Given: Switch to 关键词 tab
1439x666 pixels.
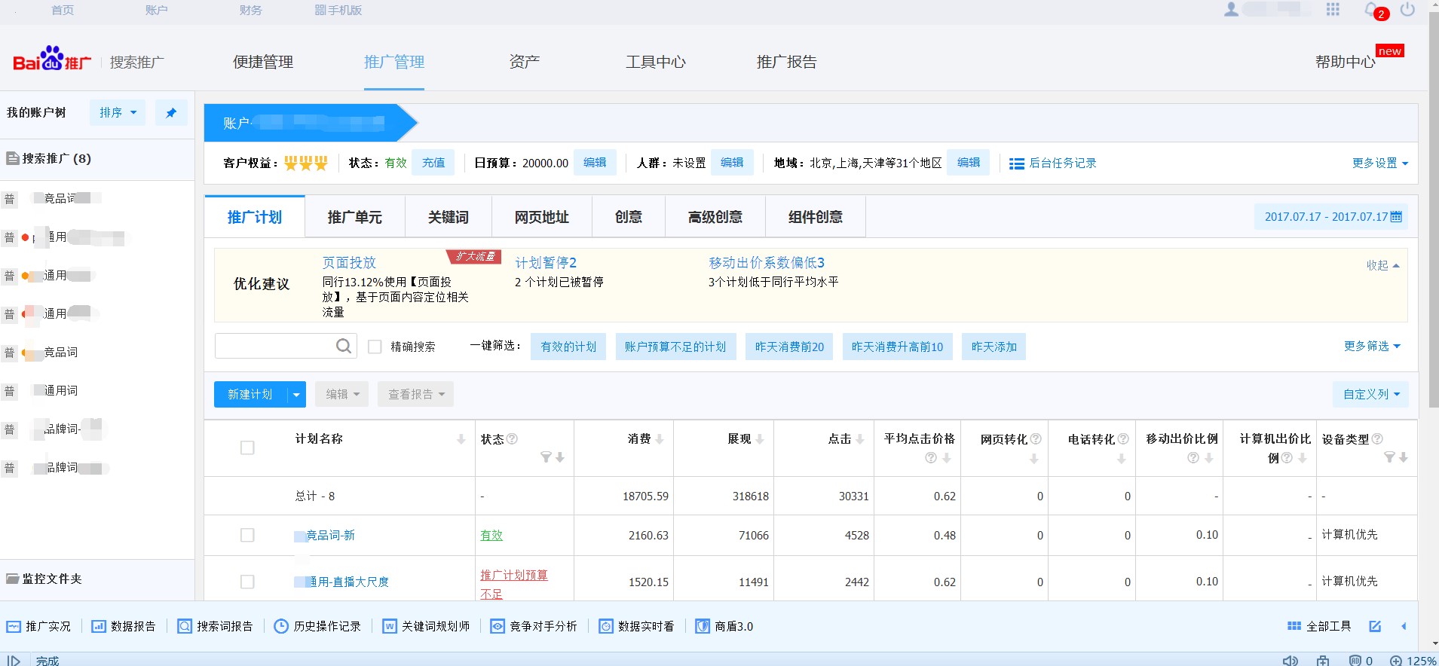Looking at the screenshot, I should point(448,217).
